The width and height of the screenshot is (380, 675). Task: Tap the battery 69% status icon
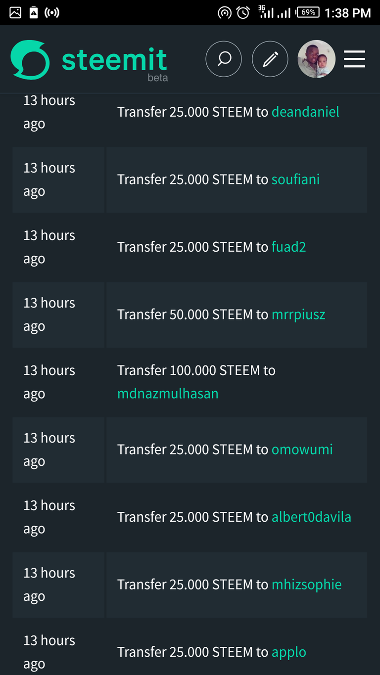[308, 12]
